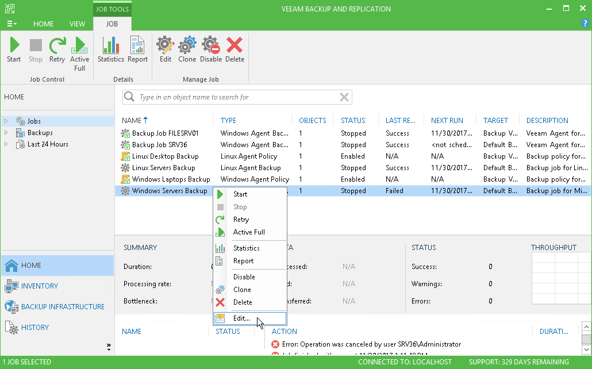Sort jobs by NAME column header
This screenshot has width=592, height=369.
tap(132, 121)
